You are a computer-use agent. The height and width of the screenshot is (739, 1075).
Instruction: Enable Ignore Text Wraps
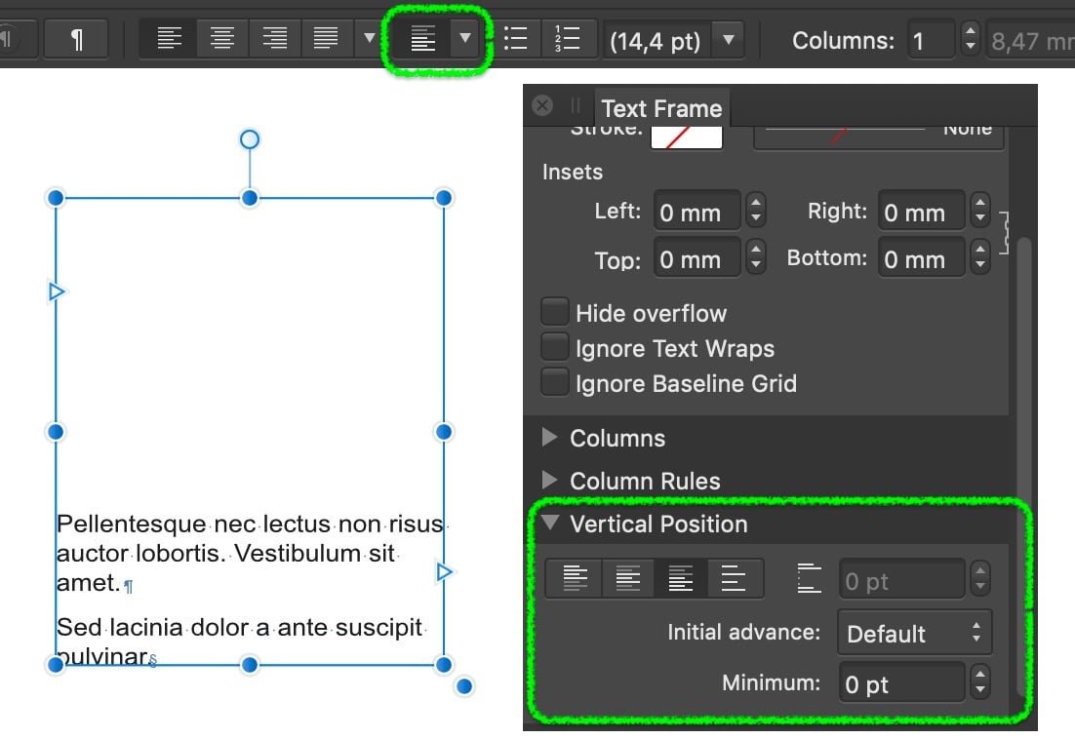click(x=554, y=346)
